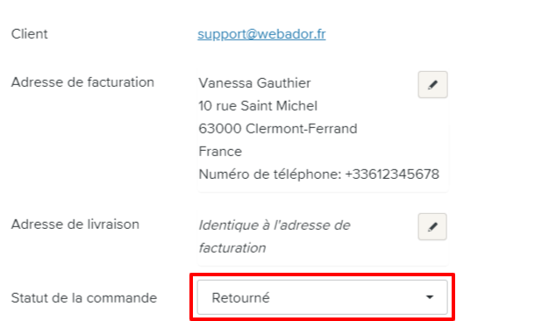
Task: Click the Numéro de téléphone label text
Action: click(x=270, y=175)
